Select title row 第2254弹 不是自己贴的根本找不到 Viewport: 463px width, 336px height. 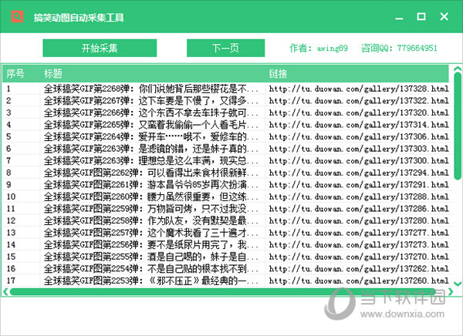point(151,269)
